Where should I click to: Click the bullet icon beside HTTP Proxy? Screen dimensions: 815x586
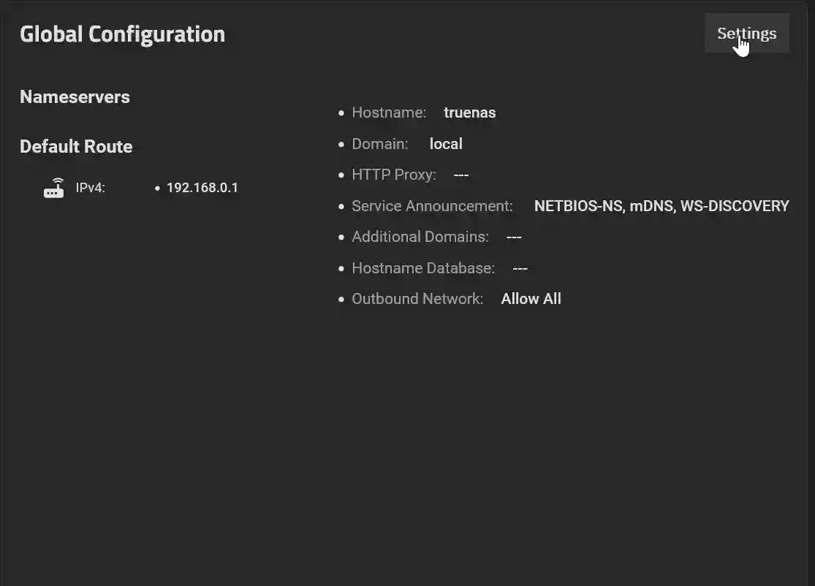point(341,175)
